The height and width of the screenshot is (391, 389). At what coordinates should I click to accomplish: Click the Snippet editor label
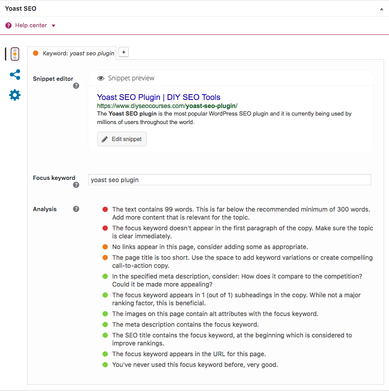click(x=53, y=79)
